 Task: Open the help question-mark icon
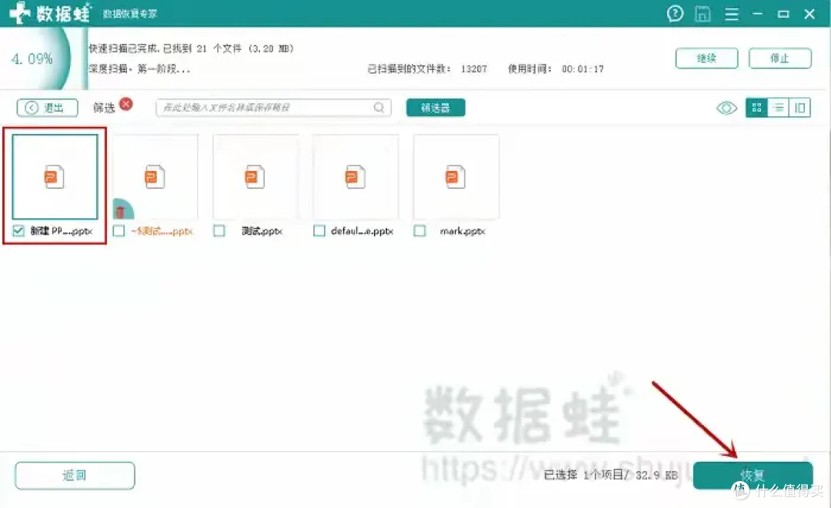(675, 13)
